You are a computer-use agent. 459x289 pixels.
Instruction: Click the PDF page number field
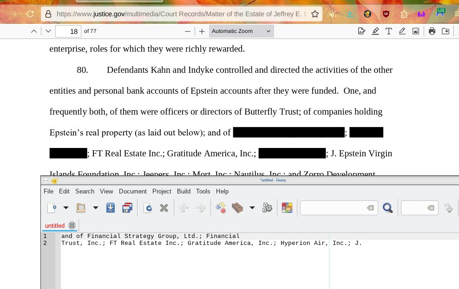[68, 31]
